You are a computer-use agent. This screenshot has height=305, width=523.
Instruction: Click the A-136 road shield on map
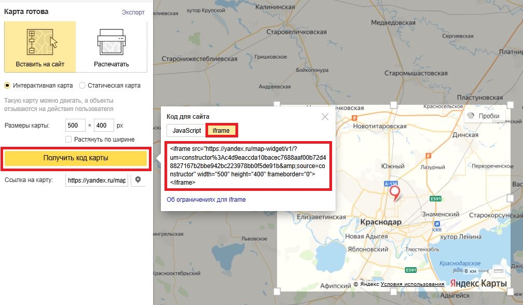tap(391, 184)
